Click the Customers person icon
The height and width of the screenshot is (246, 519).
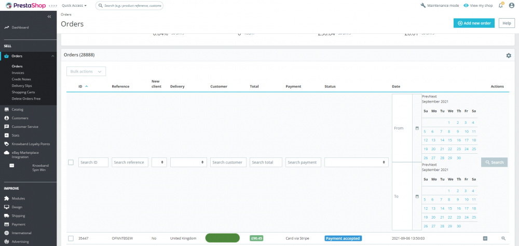tap(6, 118)
